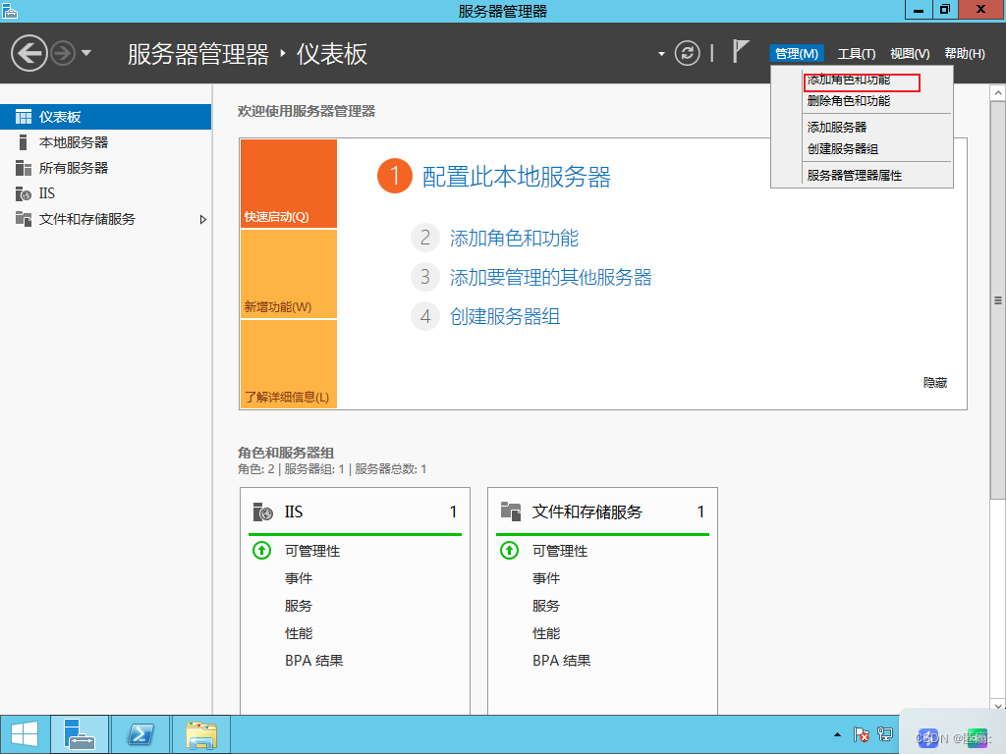Open the 视图(V) menu
The width and height of the screenshot is (1006, 754).
pyautogui.click(x=909, y=53)
